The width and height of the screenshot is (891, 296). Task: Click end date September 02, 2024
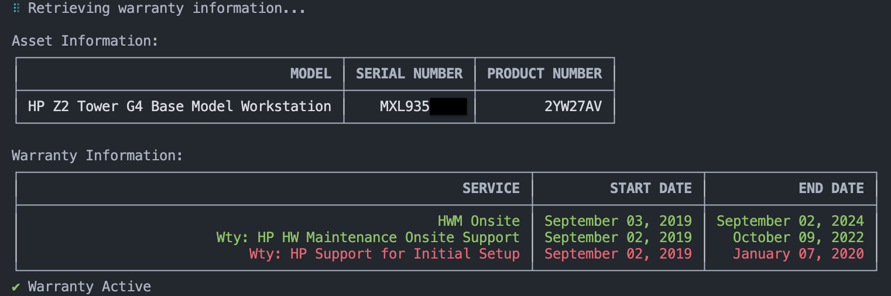(790, 221)
